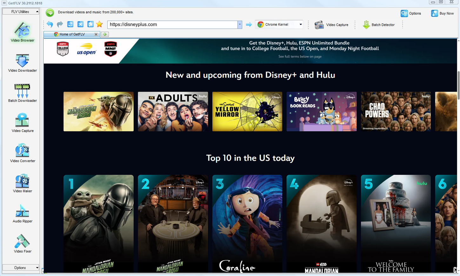Open the Bluey Book Reads thumbnail
The width and height of the screenshot is (460, 276).
(x=322, y=112)
